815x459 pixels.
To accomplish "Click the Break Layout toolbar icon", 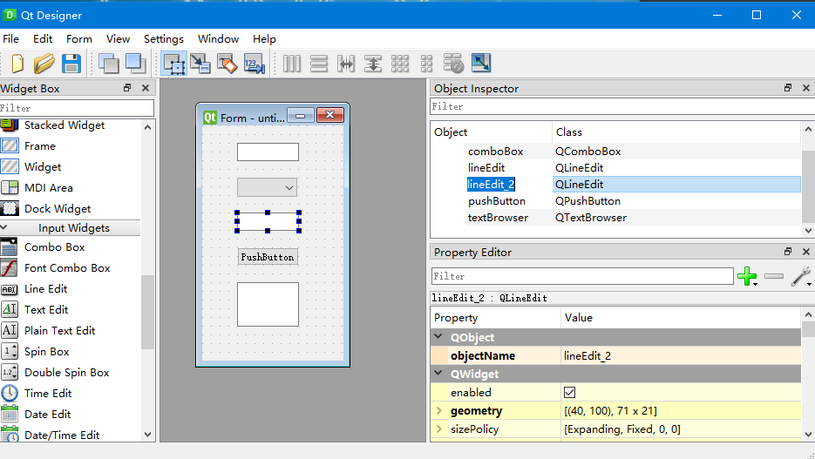I will 453,64.
